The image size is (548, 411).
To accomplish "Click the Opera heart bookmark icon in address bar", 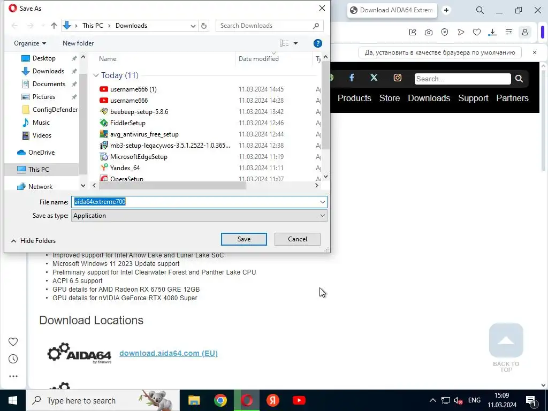I will point(477,32).
